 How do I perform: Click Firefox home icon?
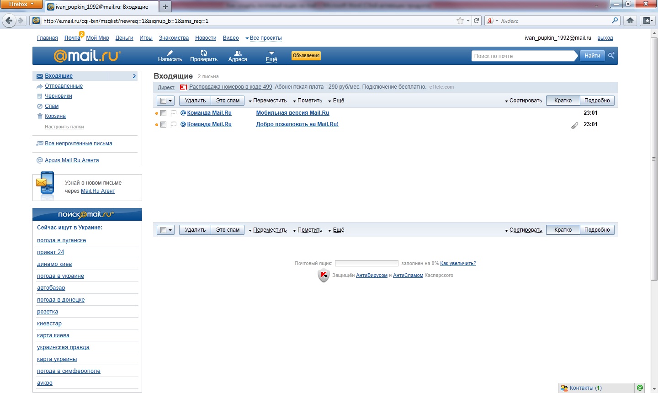[630, 21]
